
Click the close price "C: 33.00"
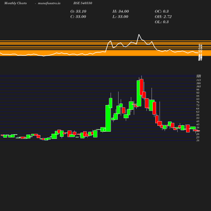[x=78, y=17]
